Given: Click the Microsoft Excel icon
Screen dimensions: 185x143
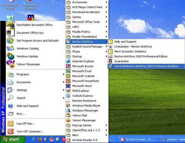Looking at the screenshot, I should tap(68, 71).
